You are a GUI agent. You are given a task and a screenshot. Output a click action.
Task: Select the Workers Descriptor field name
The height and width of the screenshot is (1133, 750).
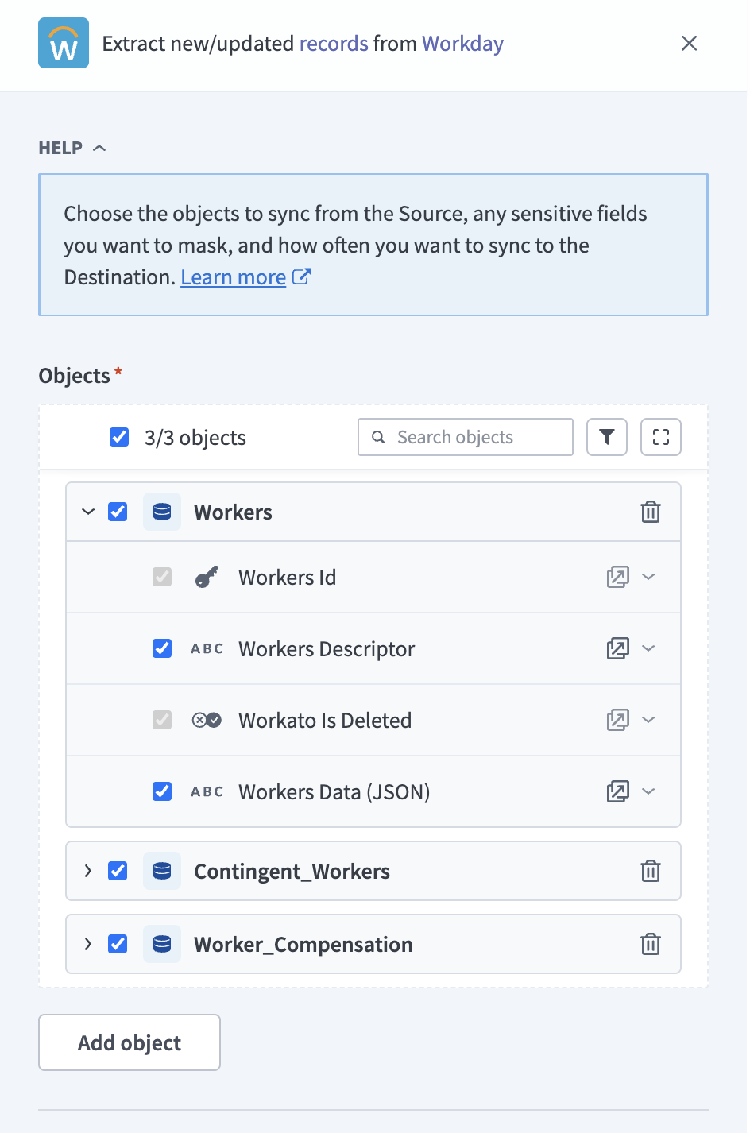[x=327, y=649]
